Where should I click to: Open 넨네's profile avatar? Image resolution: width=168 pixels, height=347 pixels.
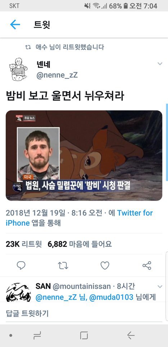tap(18, 69)
